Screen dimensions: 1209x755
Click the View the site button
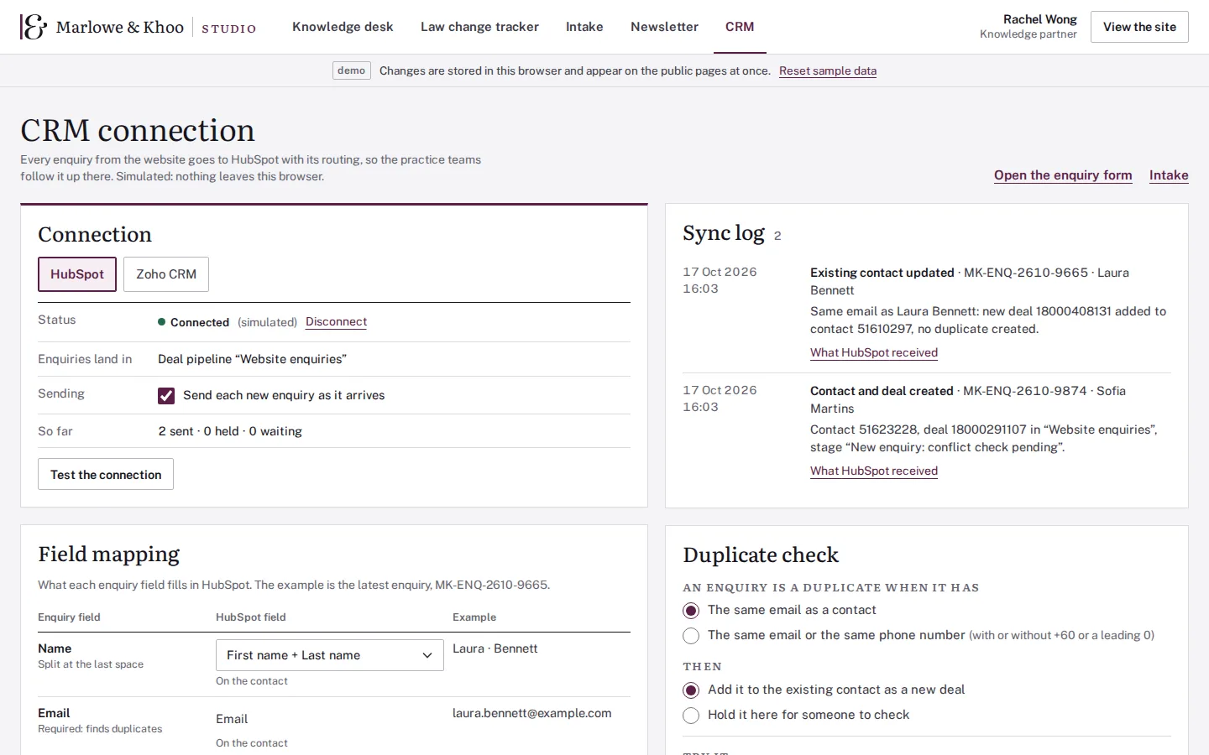(x=1139, y=27)
